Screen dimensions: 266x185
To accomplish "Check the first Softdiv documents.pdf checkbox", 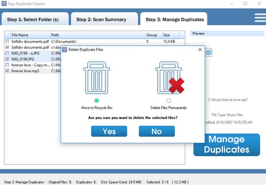I will 7,41.
